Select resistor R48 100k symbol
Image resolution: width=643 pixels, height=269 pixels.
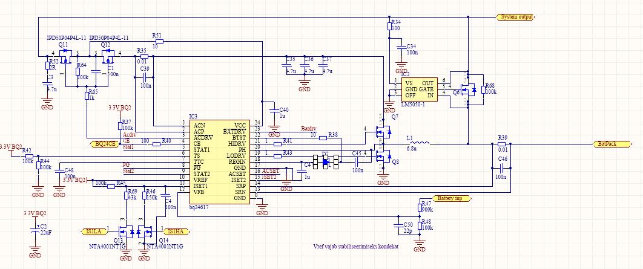coord(420,226)
